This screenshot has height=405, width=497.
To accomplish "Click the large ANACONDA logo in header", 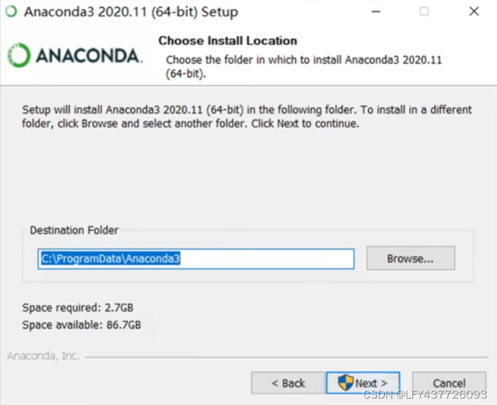I will (x=75, y=55).
